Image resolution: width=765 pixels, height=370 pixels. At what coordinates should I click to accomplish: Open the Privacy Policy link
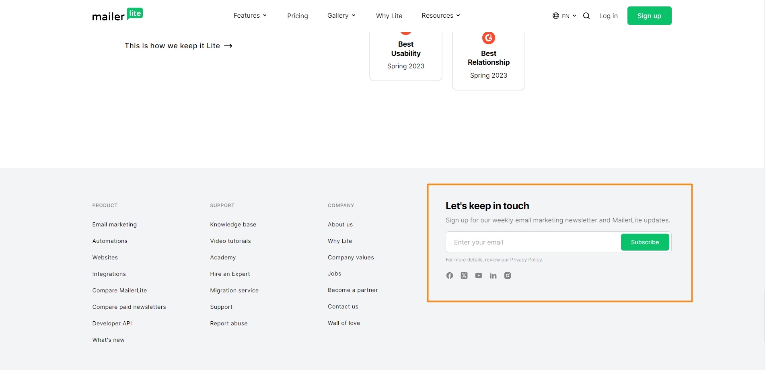point(526,260)
